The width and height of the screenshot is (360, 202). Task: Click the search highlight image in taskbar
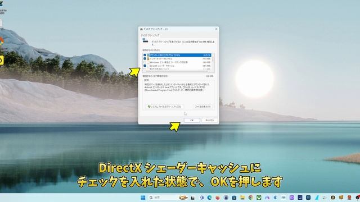pyautogui.click(x=183, y=198)
